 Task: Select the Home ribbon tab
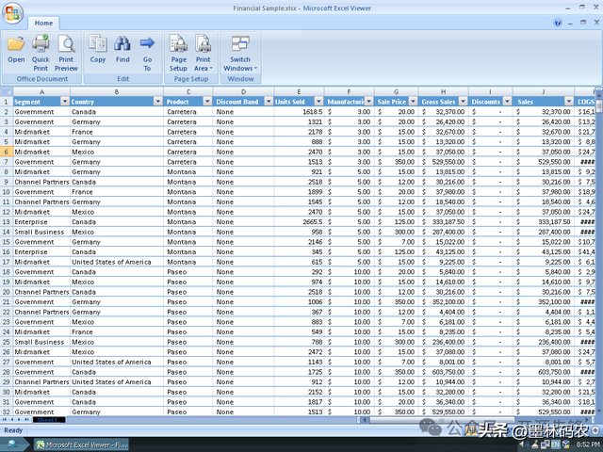[x=43, y=23]
